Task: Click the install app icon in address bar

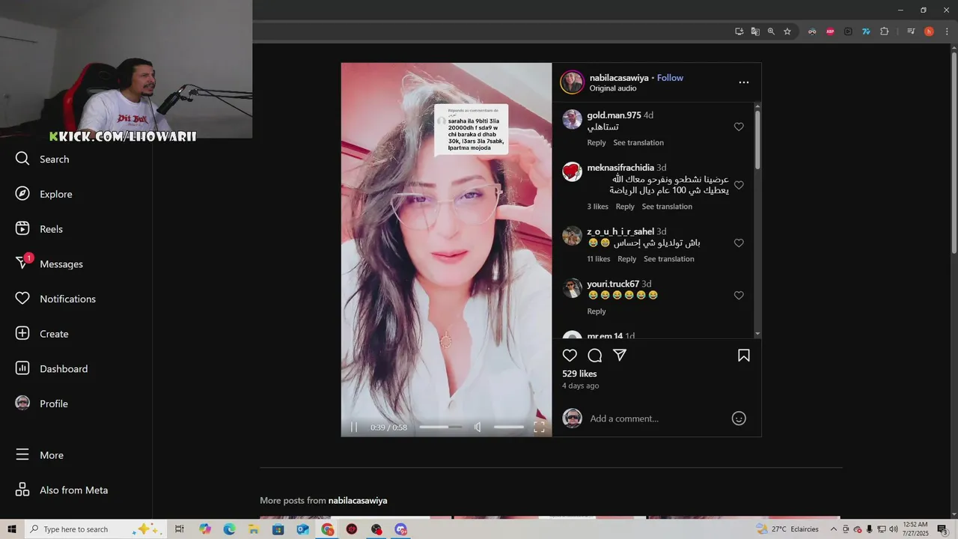Action: (x=739, y=31)
